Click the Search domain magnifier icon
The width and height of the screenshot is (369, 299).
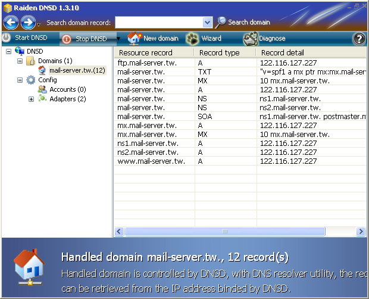point(220,23)
